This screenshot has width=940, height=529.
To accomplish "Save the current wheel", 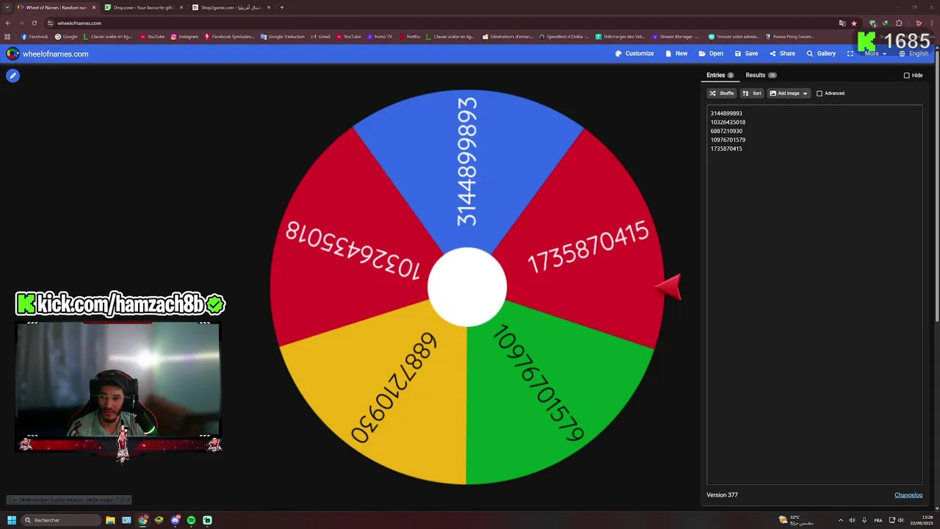I will pos(746,54).
